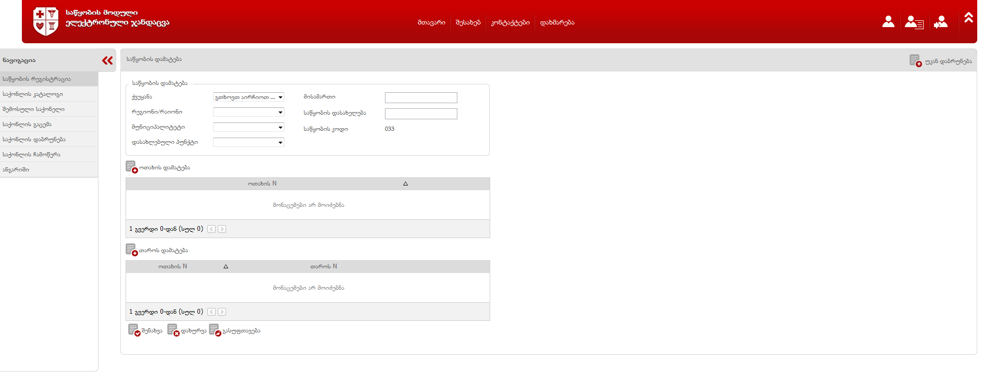
Task: Open the კონტაქტები menu item
Action: [510, 23]
